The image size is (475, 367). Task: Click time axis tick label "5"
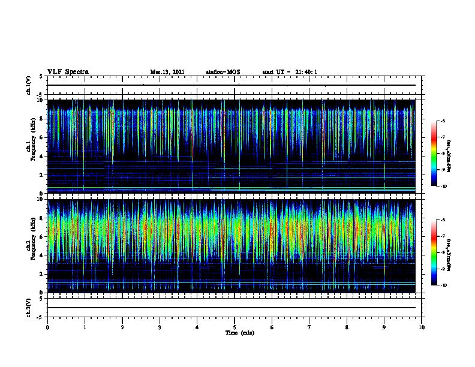pos(235,327)
